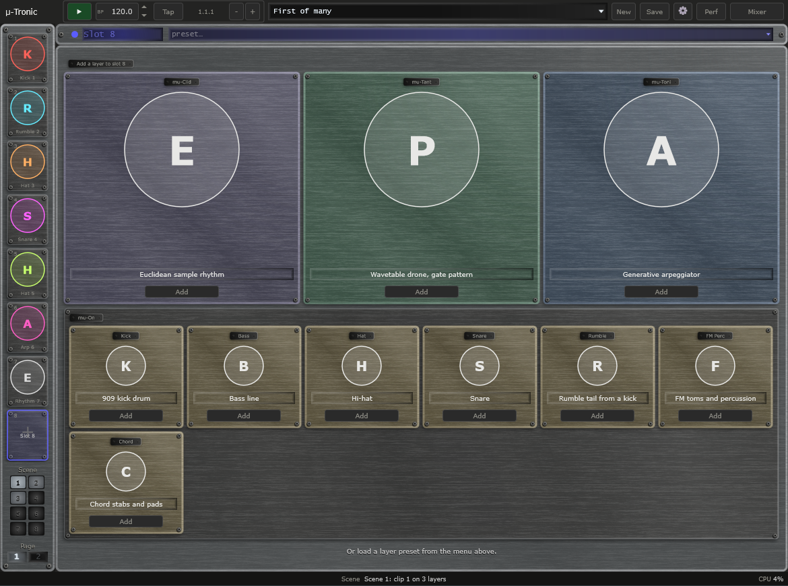Add the Wavetable drone, gate pattern layer
The height and width of the screenshot is (586, 788).
[x=422, y=292]
